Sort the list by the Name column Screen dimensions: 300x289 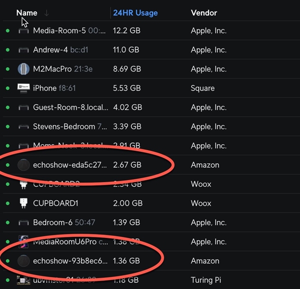point(26,13)
